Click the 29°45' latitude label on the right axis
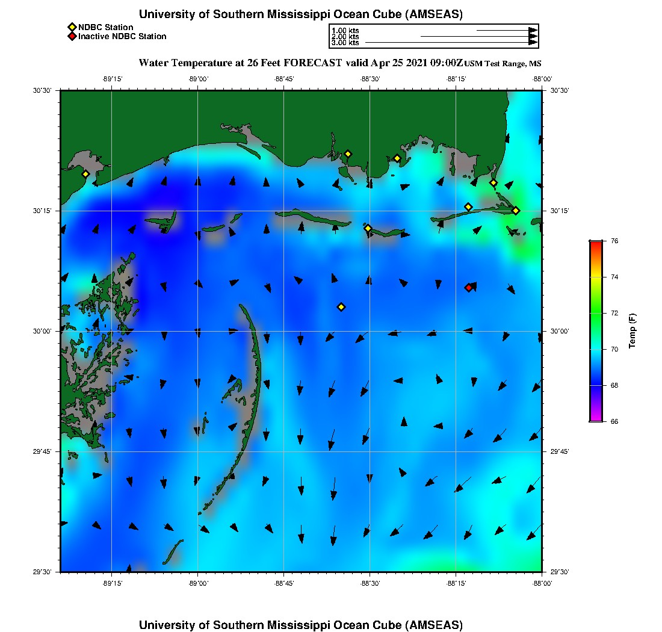Viewport: 662px width, 632px height. tap(560, 452)
